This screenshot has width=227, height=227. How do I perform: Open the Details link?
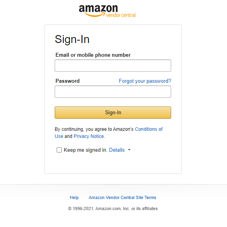point(117,150)
